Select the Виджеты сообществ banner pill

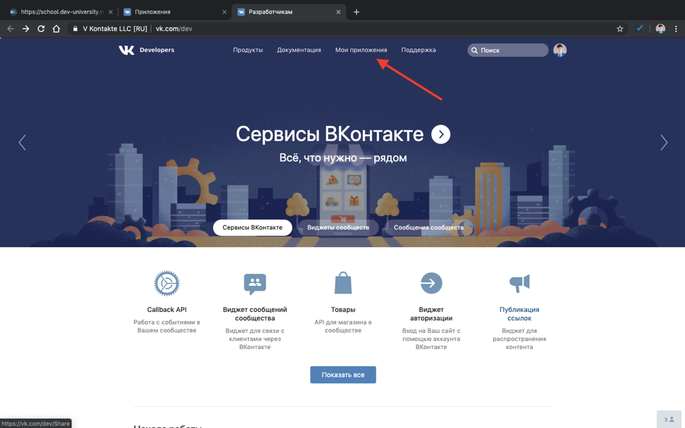(338, 227)
